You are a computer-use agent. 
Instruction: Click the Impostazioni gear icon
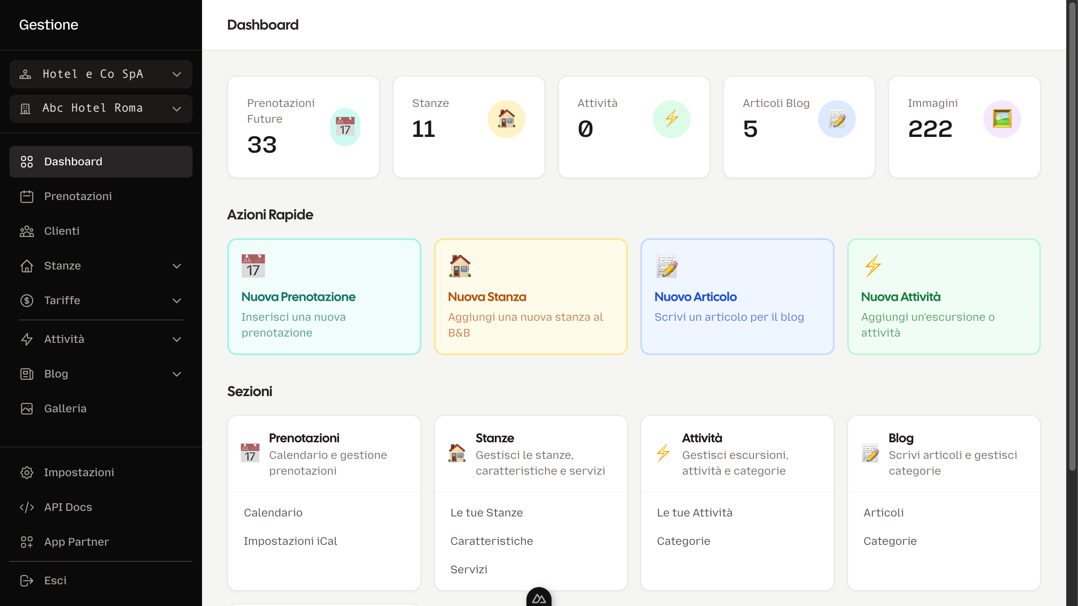[x=27, y=473]
